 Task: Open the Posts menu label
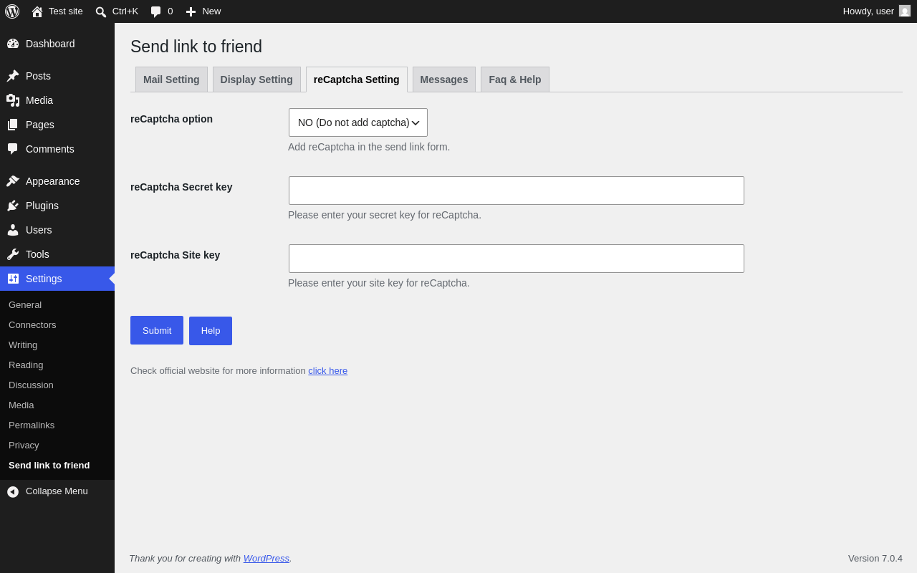(38, 76)
